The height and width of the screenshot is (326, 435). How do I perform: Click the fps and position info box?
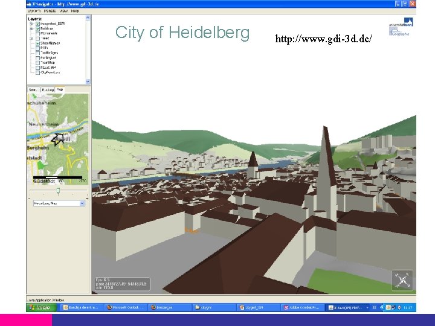click(x=122, y=284)
